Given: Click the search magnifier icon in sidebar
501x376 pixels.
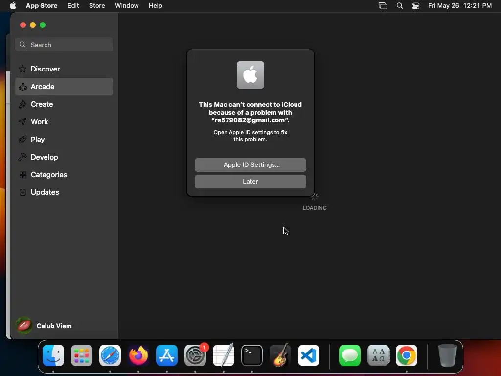Looking at the screenshot, I should [23, 45].
